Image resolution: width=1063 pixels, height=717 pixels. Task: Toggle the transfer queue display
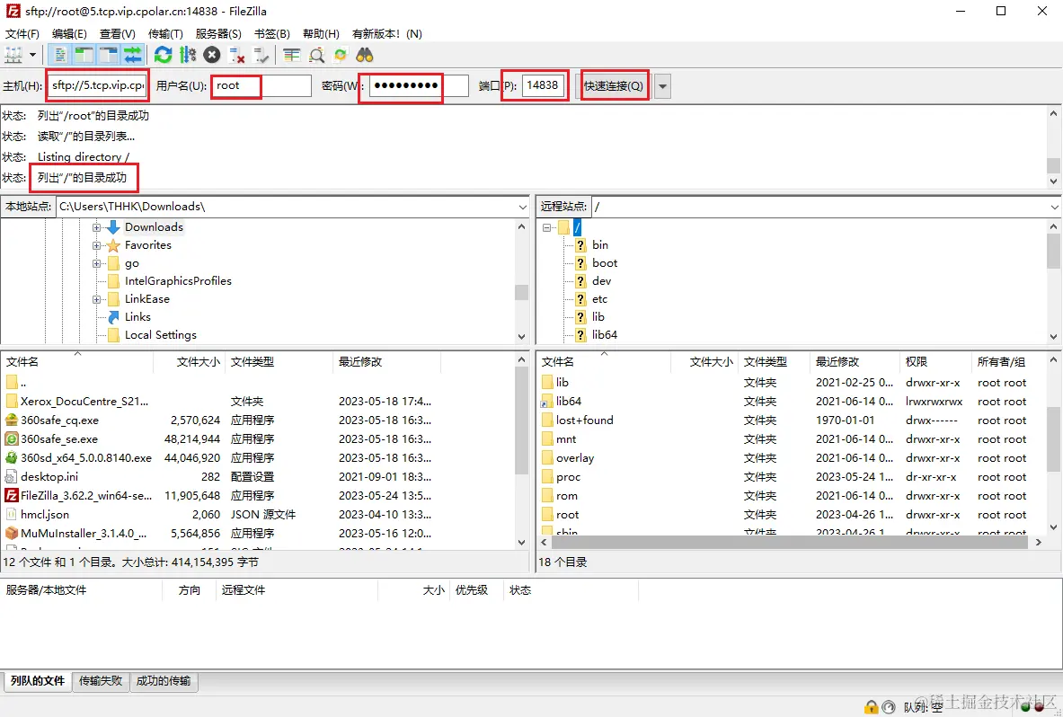point(133,55)
